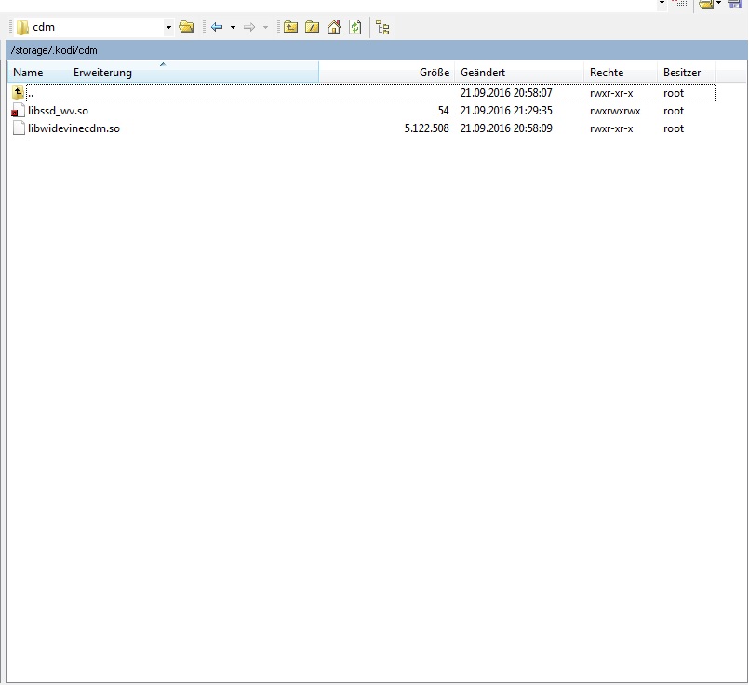Sort the list by the Name column
Viewport: 749px width, 685px height.
pos(28,73)
